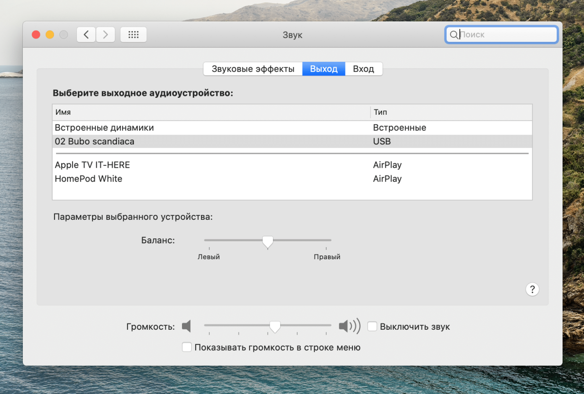Toggle Показывать громкость в строке меню checkbox
Viewport: 584px width, 394px height.
click(186, 347)
